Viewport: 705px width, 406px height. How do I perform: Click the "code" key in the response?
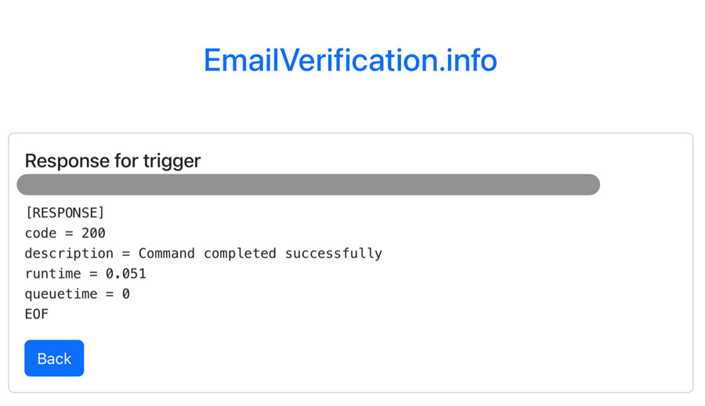pyautogui.click(x=41, y=233)
